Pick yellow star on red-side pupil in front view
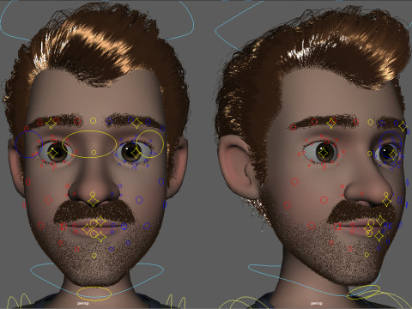This screenshot has width=412, height=309. (x=52, y=154)
